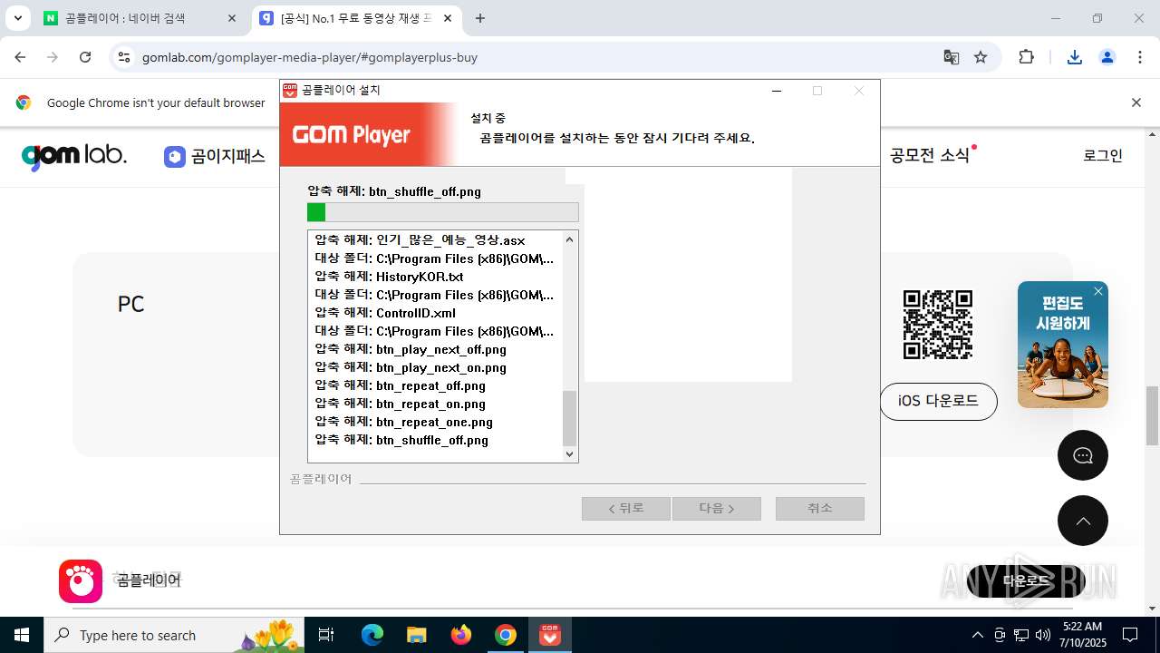Click the install log scroll down arrow
Image resolution: width=1160 pixels, height=653 pixels.
570,454
